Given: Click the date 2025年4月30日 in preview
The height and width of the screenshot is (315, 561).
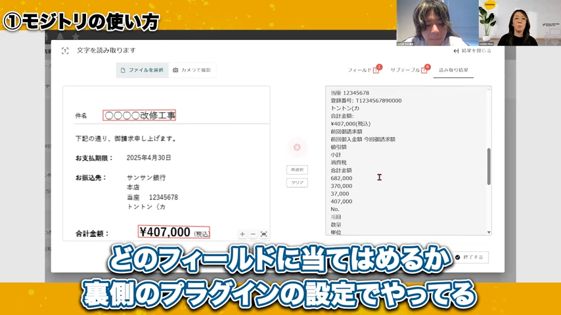Looking at the screenshot, I should click(149, 157).
